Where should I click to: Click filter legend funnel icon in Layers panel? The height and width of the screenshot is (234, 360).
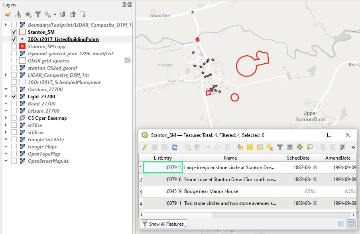pos(38,14)
